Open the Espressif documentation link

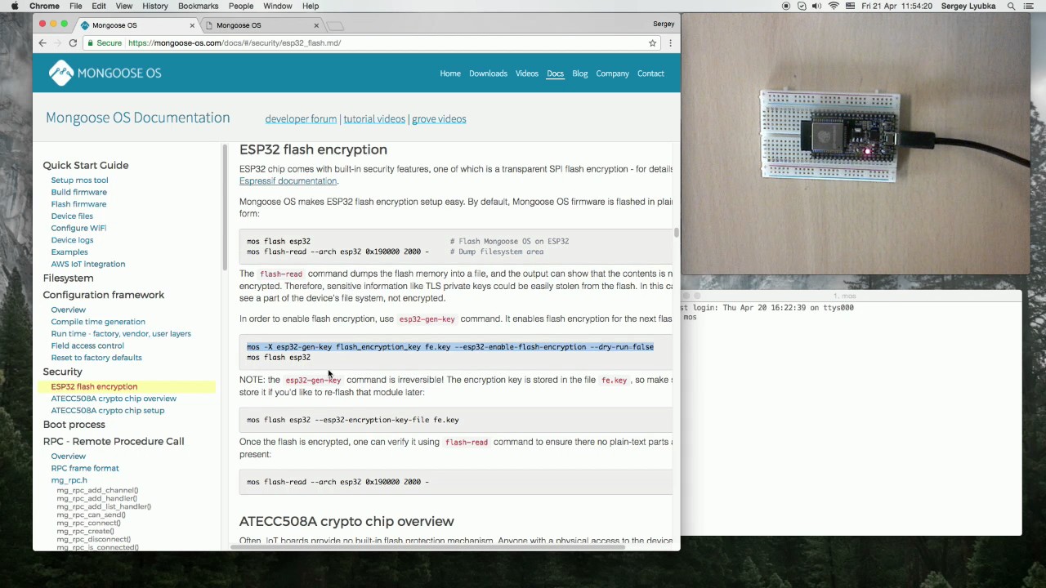pyautogui.click(x=288, y=181)
